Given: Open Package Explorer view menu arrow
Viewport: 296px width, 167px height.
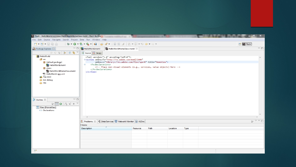Looking at the screenshot, I should coord(78,52).
